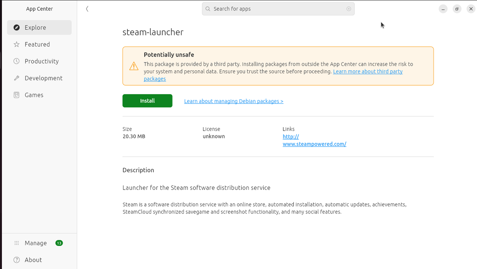Click the green 13 updates badge
The width and height of the screenshot is (477, 269).
coord(59,243)
